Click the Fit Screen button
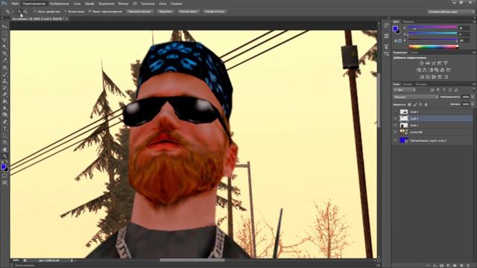Viewport: 477px width, 268px height. pyautogui.click(x=165, y=12)
